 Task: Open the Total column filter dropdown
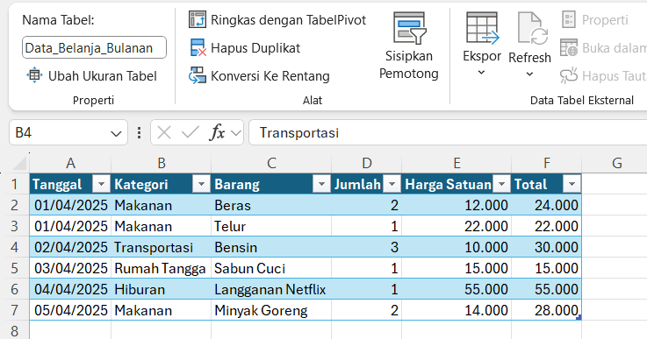pyautogui.click(x=572, y=184)
